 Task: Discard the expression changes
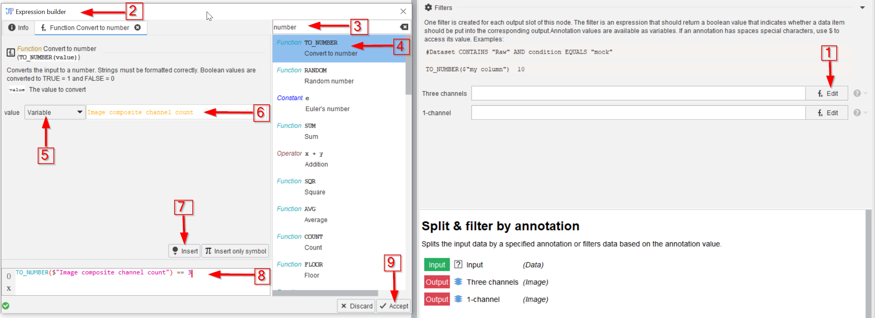pyautogui.click(x=356, y=306)
